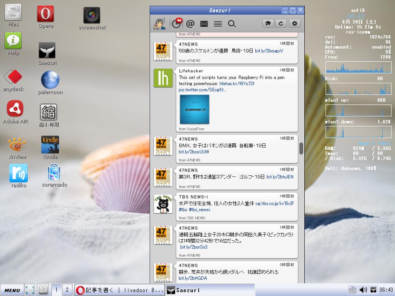Click the taskbar clock showing 06:43
This screenshot has height=296, width=395.
[x=386, y=290]
